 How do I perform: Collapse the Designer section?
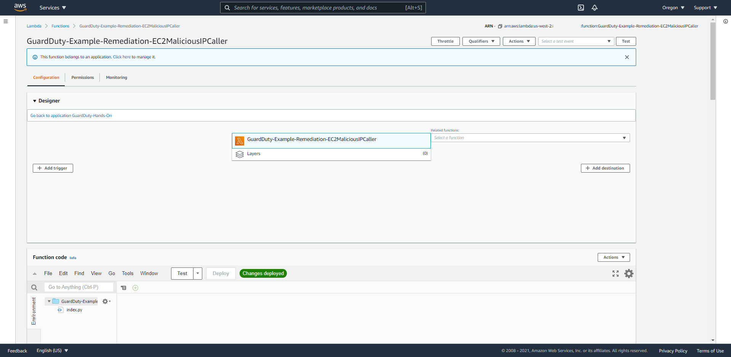(35, 101)
